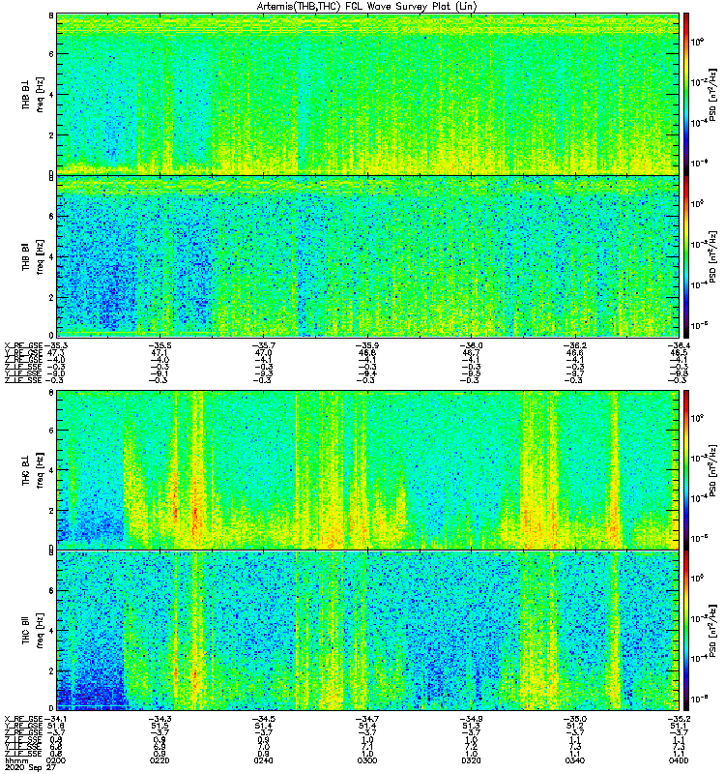
Task: Click the X_RE_GSE value "-35.5"
Action: coord(159,345)
